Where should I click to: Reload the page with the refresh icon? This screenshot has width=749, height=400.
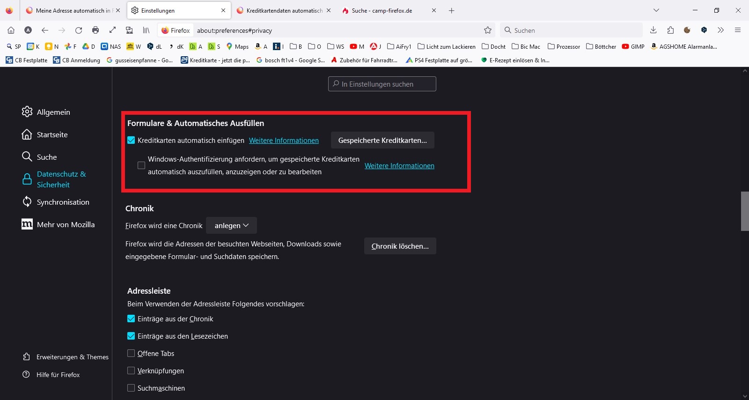(79, 30)
